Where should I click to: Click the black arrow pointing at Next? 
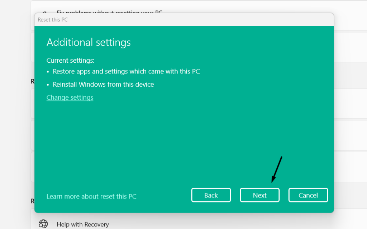(x=277, y=169)
